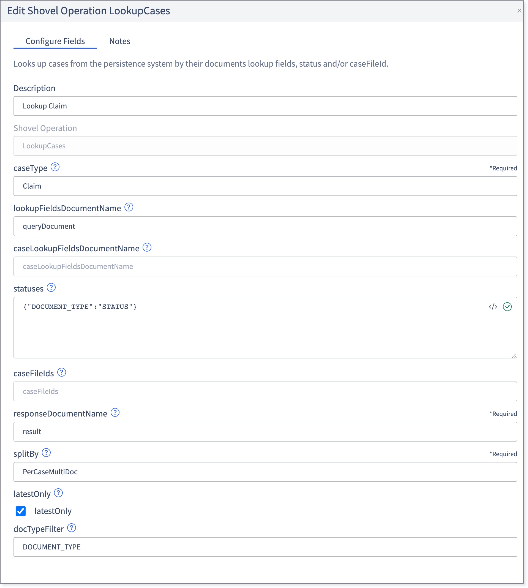Focus the caseType input with Claim

[265, 186]
